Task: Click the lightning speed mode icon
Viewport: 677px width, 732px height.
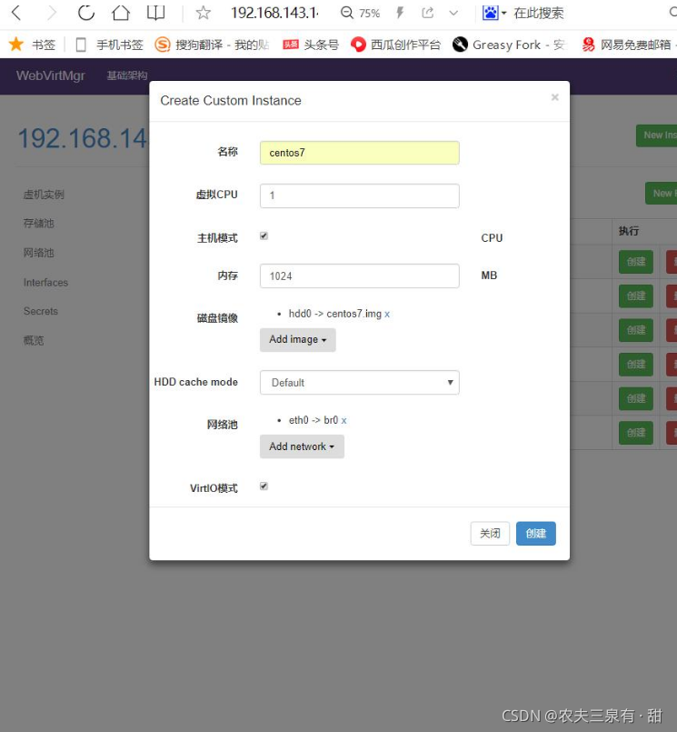Action: tap(400, 13)
